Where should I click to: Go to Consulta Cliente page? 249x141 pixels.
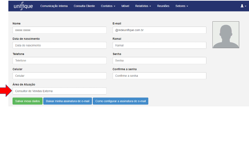click(x=84, y=6)
